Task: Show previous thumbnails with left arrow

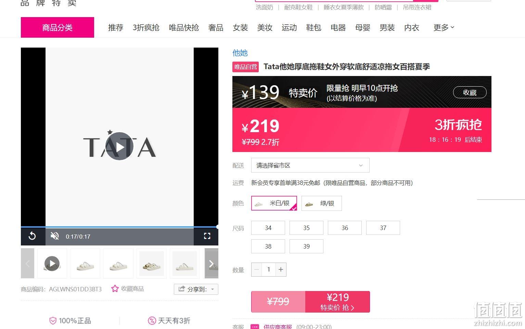Action: coord(28,263)
